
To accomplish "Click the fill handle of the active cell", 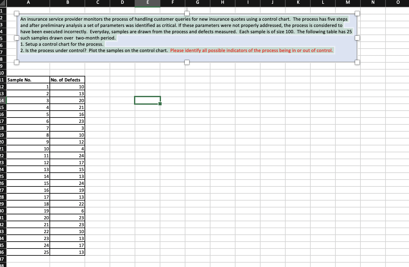I will click(160, 104).
